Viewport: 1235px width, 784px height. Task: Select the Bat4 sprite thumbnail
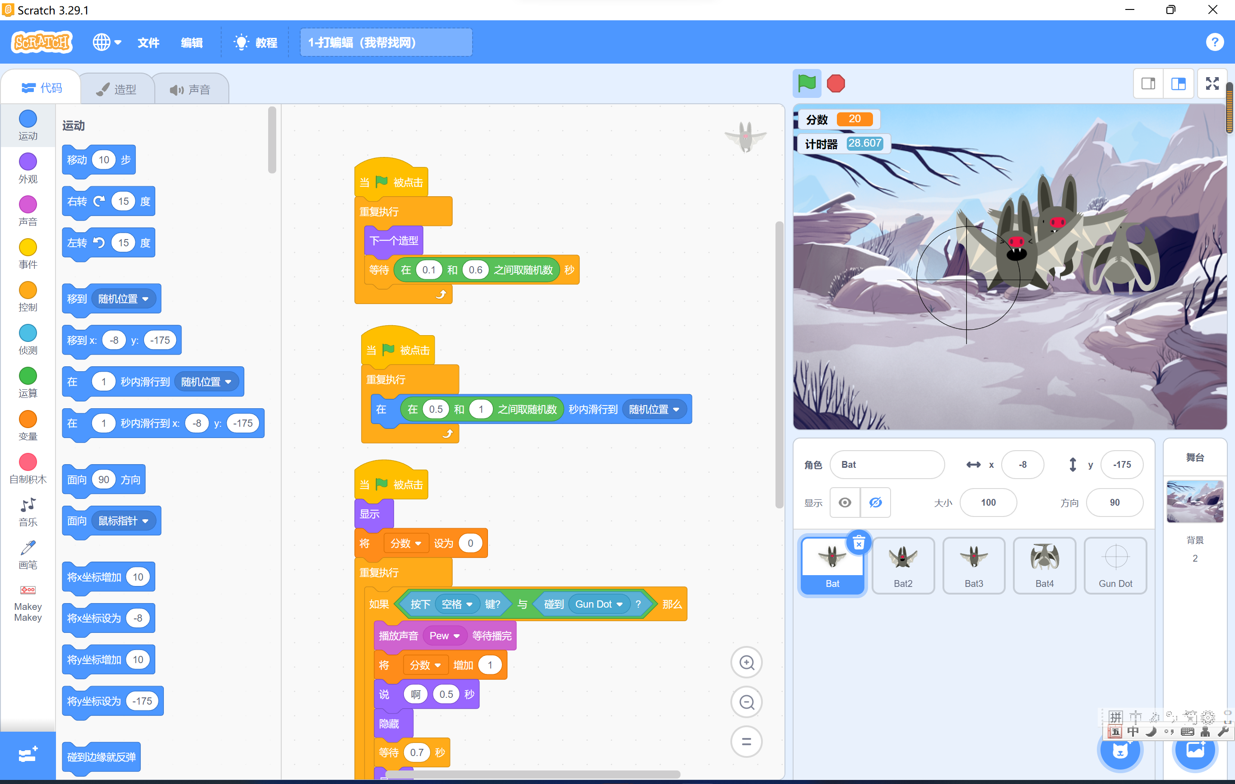pos(1044,565)
